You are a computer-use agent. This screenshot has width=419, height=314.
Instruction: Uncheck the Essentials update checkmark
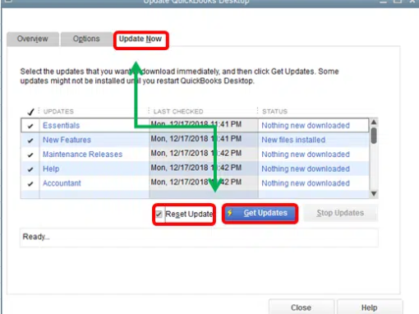click(30, 126)
